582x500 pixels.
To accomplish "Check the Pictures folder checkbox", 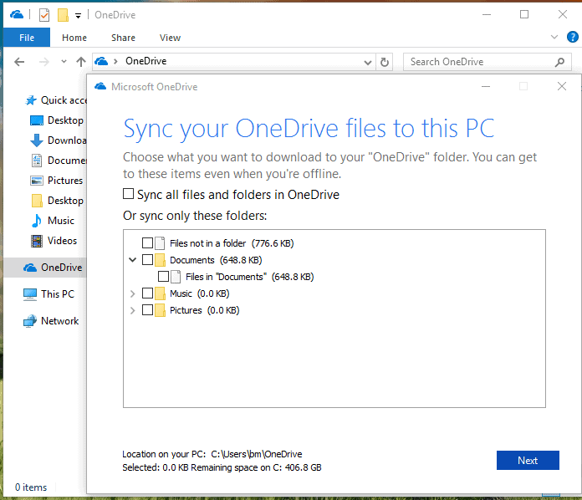I will click(148, 310).
